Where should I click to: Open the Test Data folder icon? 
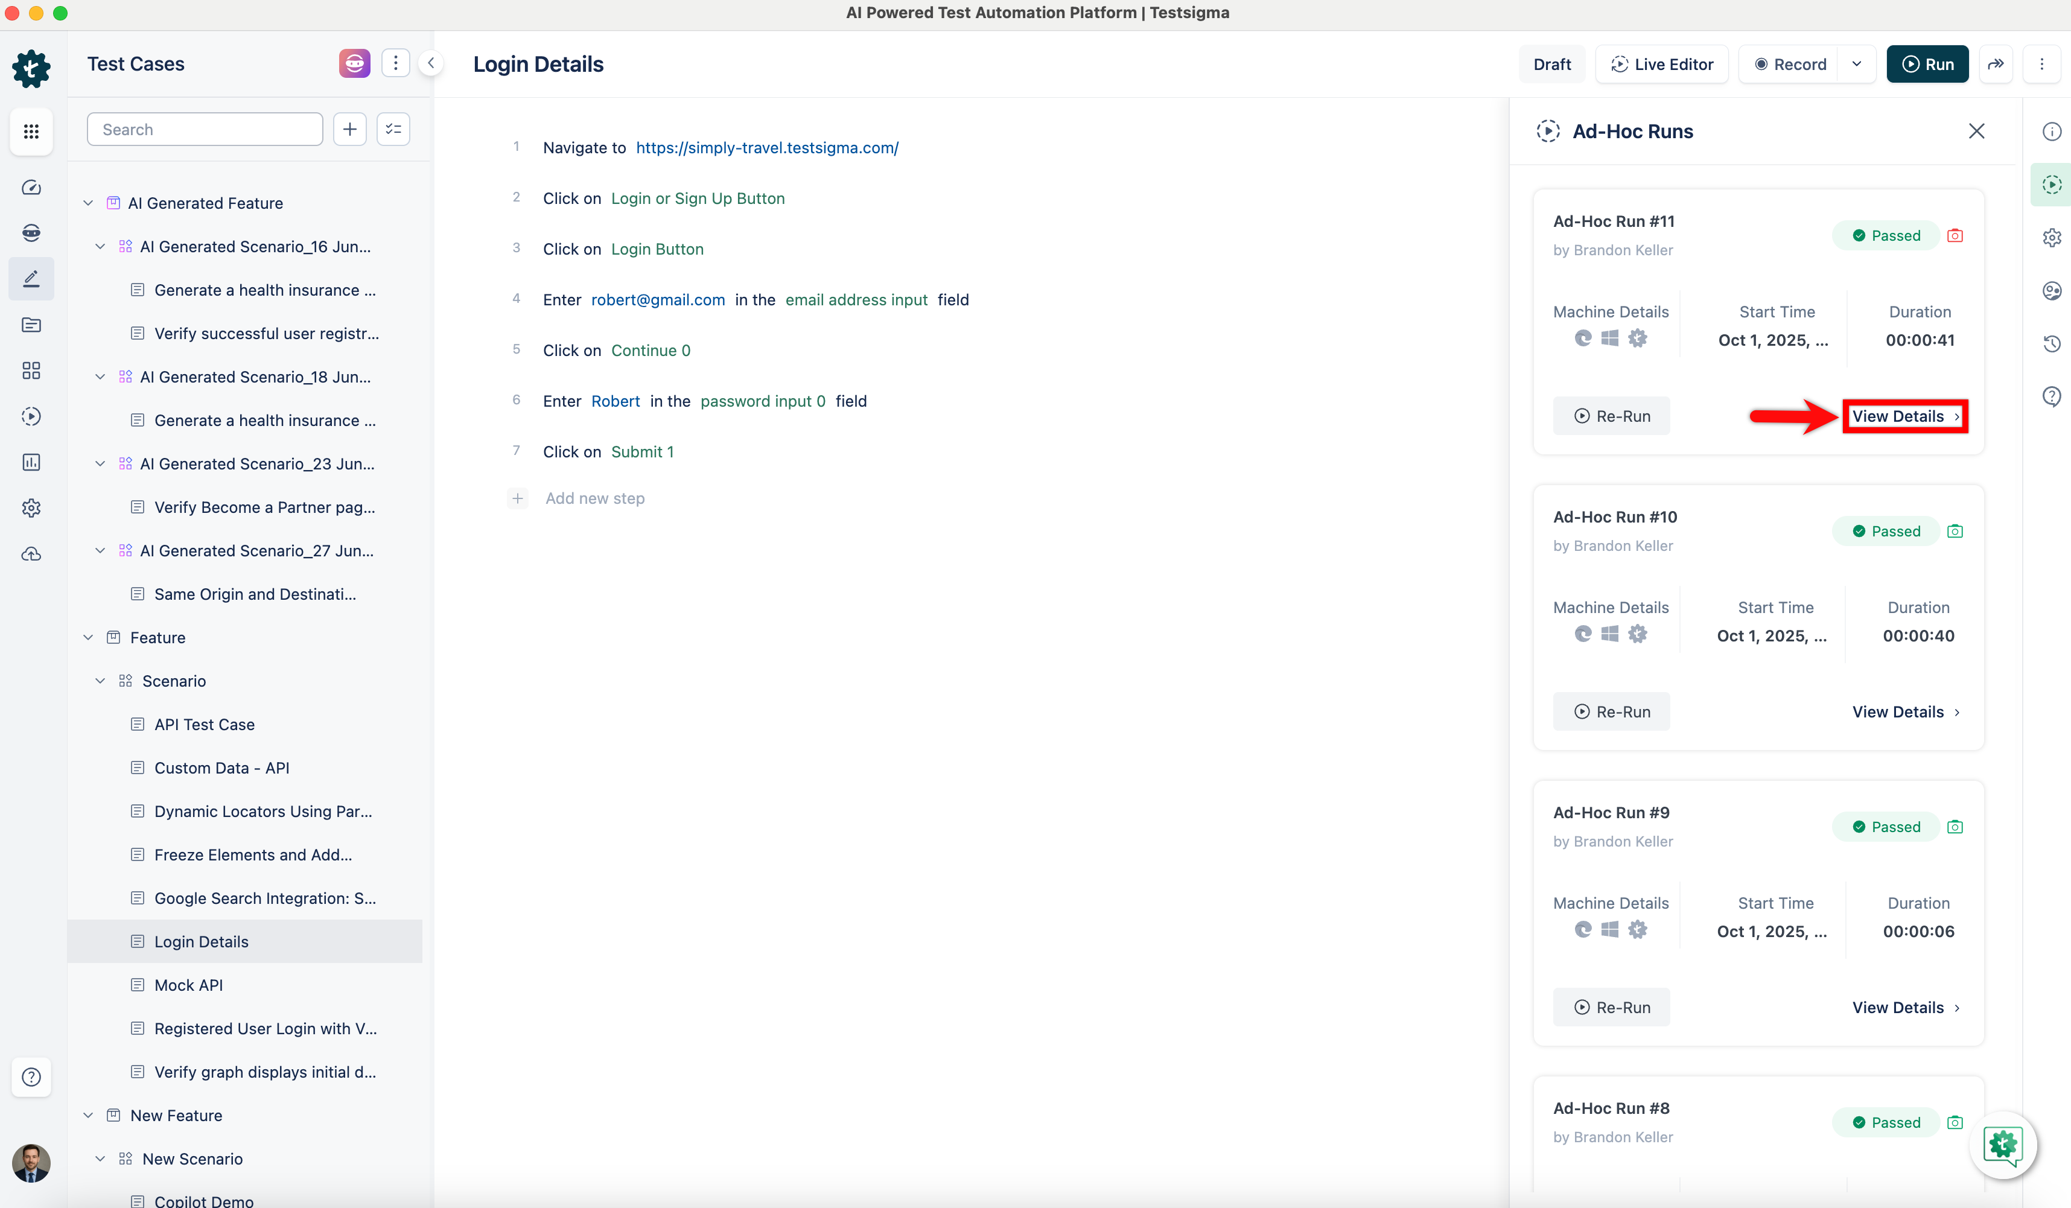[31, 325]
